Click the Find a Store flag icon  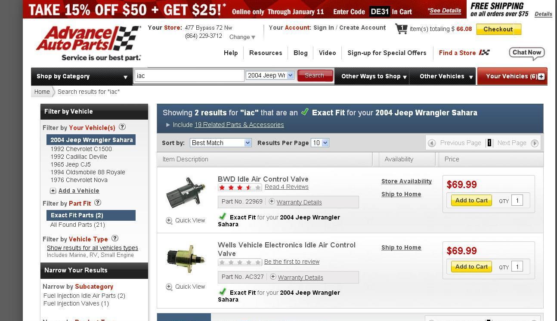click(484, 52)
